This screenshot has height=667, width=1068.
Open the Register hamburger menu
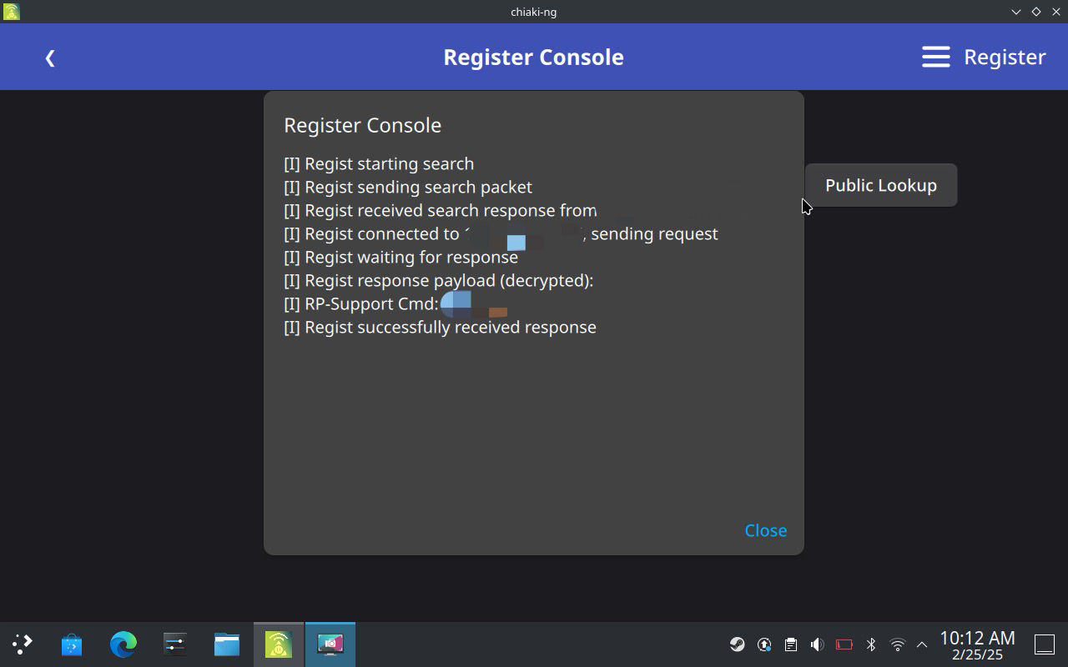point(936,57)
